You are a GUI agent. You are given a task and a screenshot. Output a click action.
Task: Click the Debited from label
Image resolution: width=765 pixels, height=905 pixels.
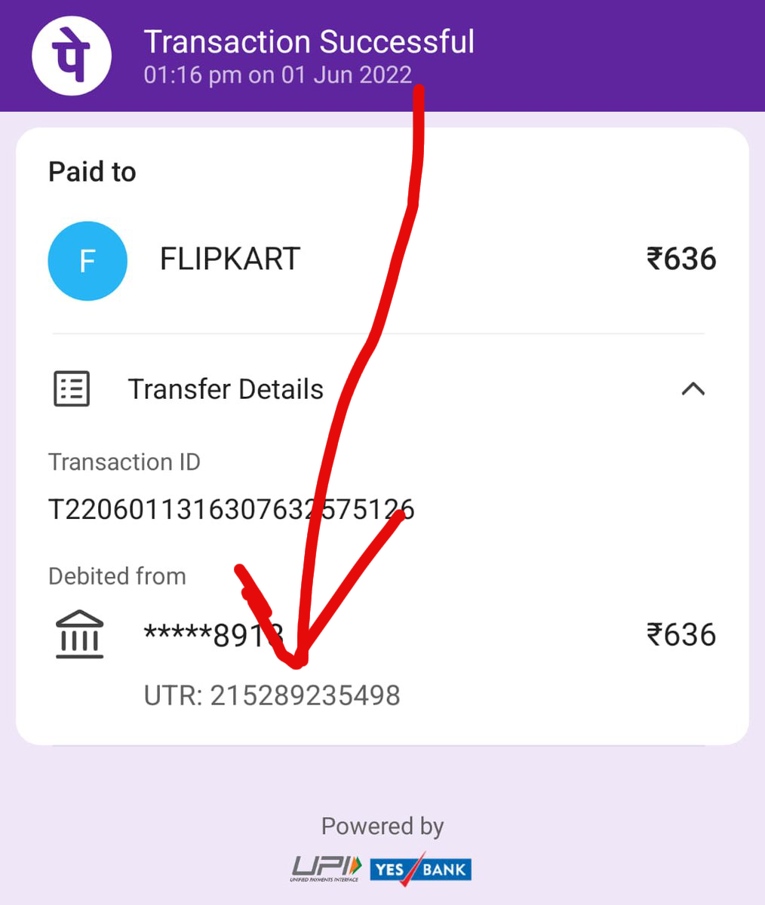point(117,576)
